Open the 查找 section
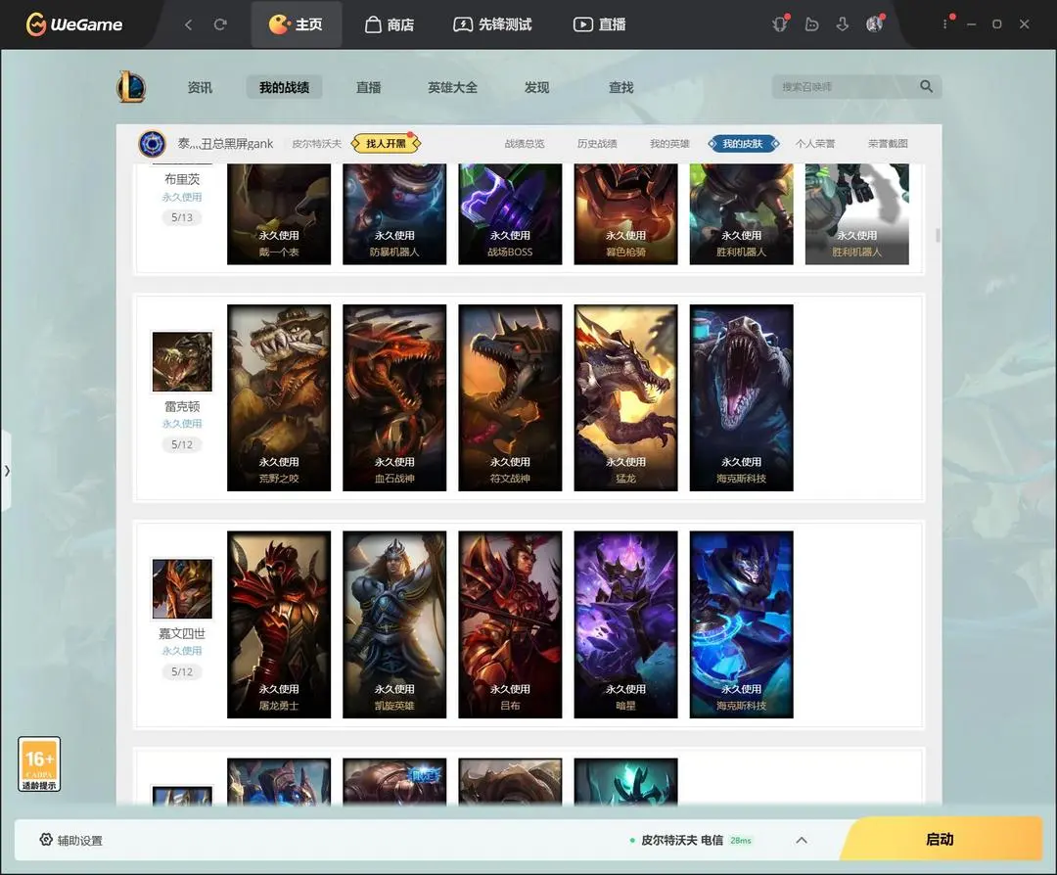Image resolution: width=1057 pixels, height=875 pixels. click(620, 88)
